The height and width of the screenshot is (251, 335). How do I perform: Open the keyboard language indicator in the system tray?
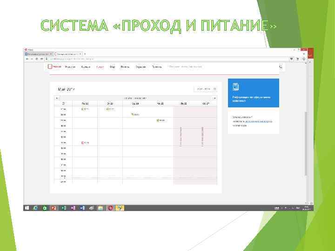pyautogui.click(x=298, y=208)
